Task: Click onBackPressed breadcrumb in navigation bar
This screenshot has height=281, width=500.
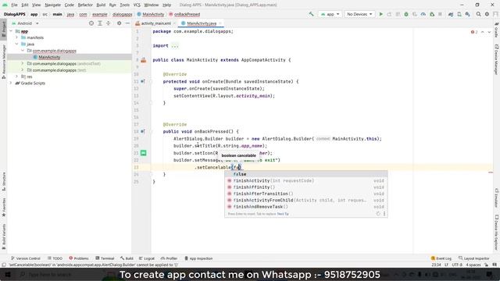Action: click(x=184, y=14)
